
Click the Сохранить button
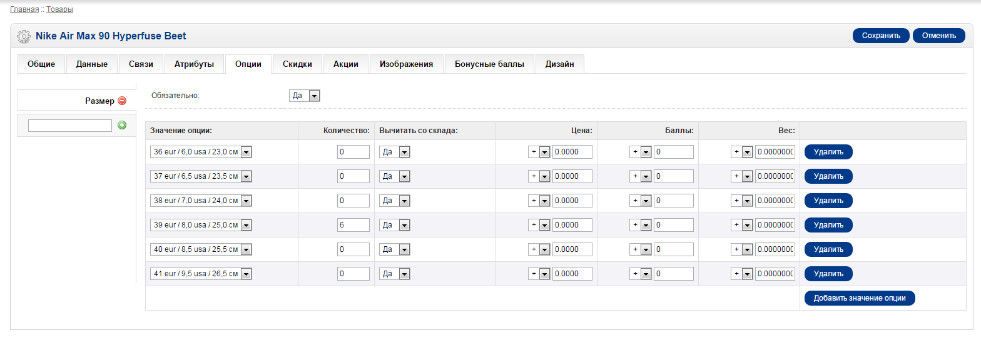(x=881, y=36)
